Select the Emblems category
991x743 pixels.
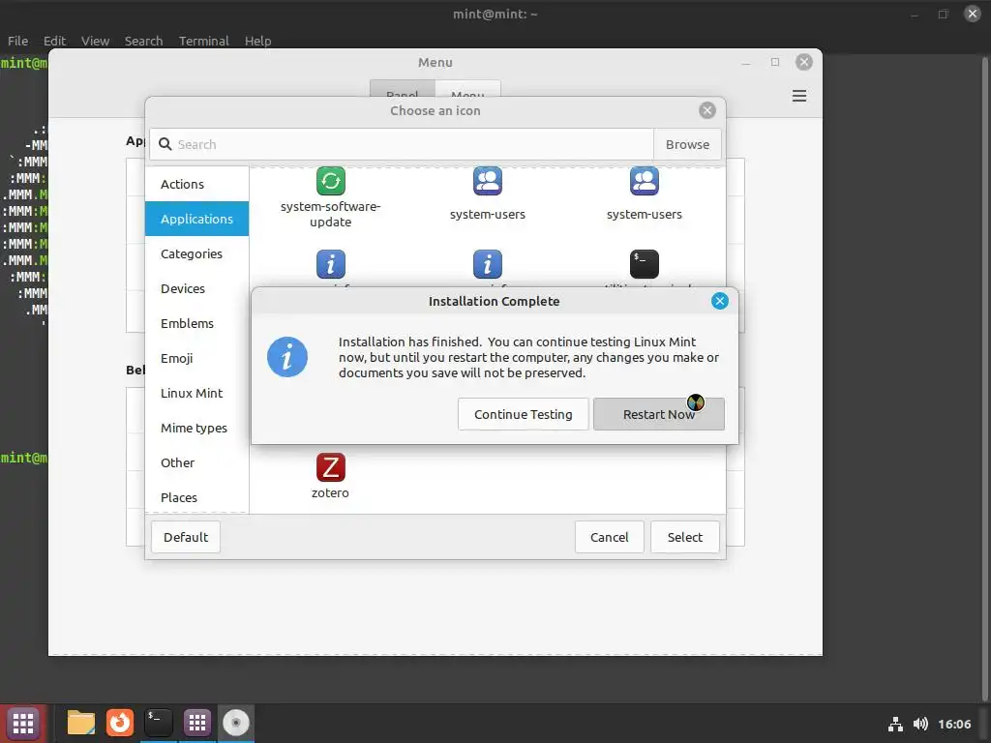click(196, 323)
